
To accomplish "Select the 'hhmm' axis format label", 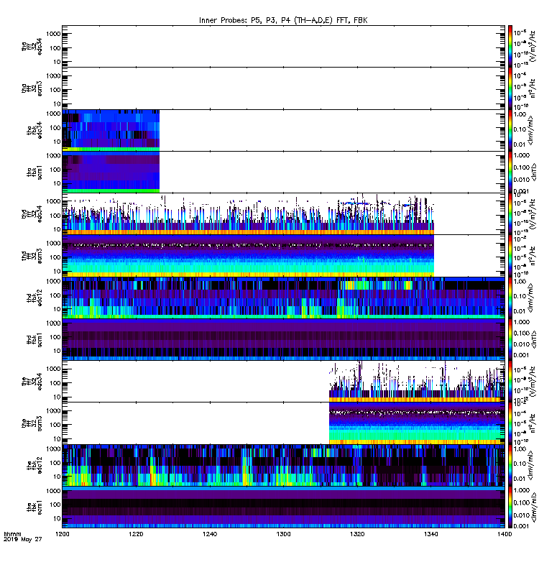I will point(12,534).
